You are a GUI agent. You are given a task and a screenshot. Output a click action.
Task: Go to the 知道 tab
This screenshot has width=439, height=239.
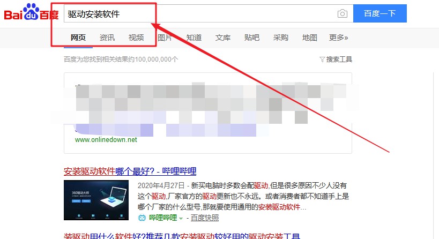coord(194,38)
